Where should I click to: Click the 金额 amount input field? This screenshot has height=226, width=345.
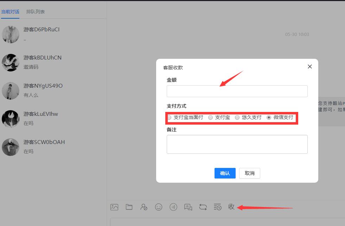[237, 91]
